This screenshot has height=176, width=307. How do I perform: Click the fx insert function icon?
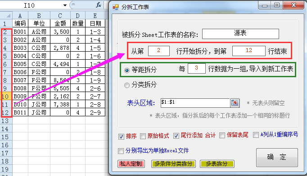[99, 5]
